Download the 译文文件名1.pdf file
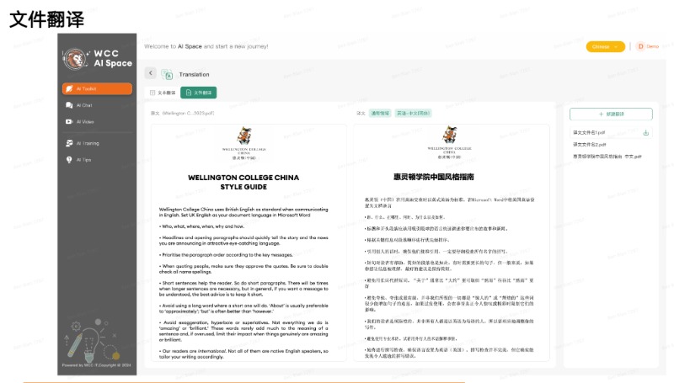 [646, 133]
